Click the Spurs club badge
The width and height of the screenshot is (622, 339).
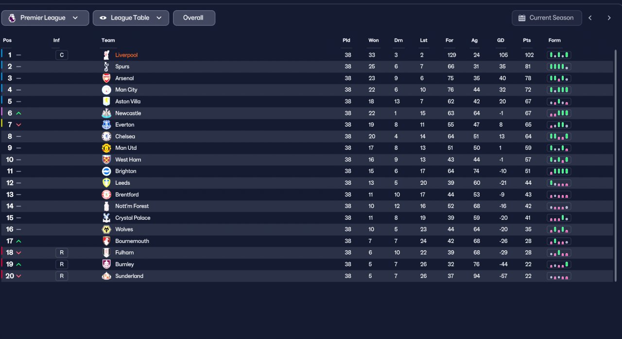pyautogui.click(x=106, y=66)
